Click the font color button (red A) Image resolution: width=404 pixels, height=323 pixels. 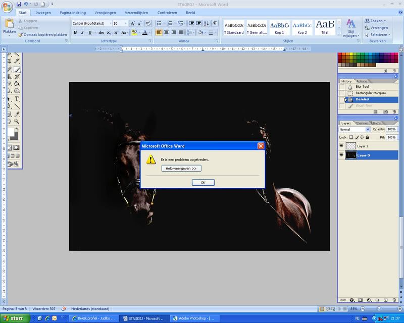pos(145,32)
